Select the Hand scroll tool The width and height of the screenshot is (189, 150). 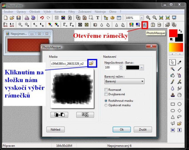[x=179, y=95]
